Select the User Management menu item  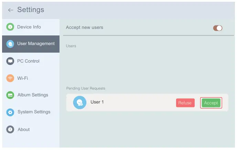point(36,44)
